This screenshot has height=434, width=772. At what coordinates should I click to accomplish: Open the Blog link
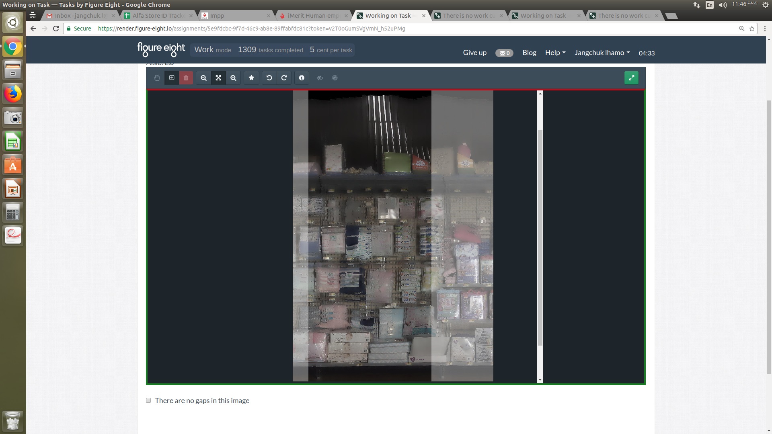(529, 53)
